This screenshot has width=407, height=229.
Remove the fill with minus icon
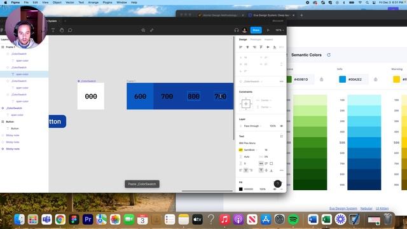click(x=282, y=190)
